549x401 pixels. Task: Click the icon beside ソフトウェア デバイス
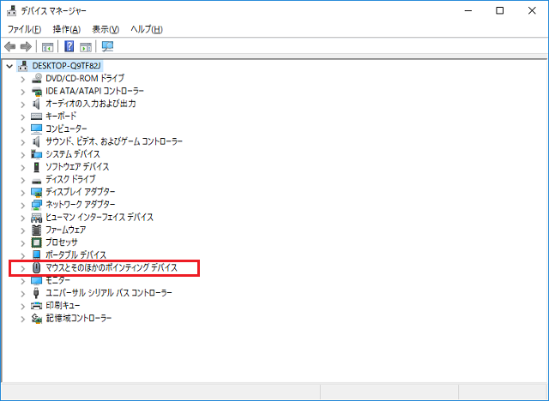(x=36, y=167)
